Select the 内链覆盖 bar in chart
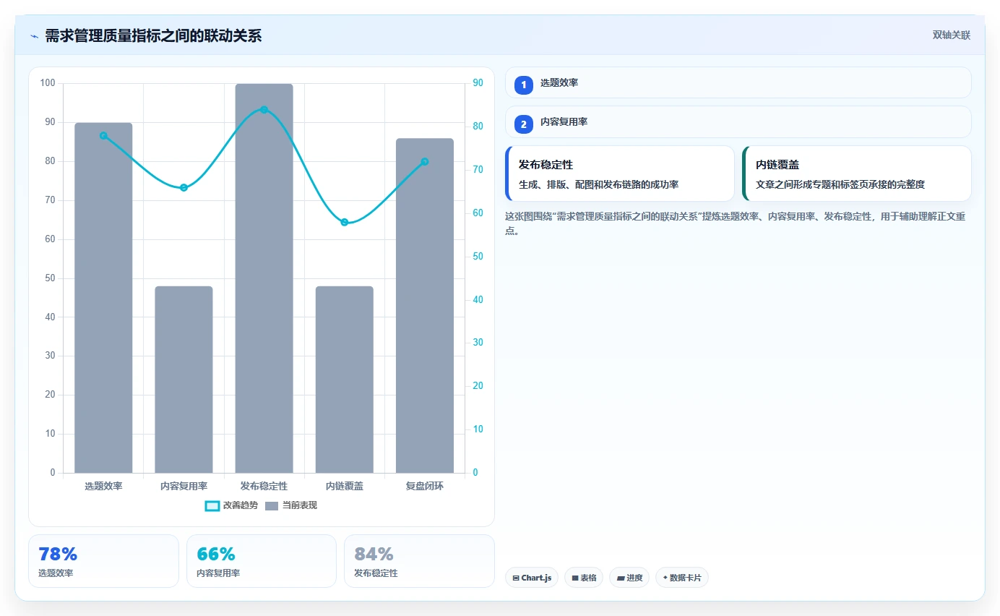1000x616 pixels. [x=344, y=380]
